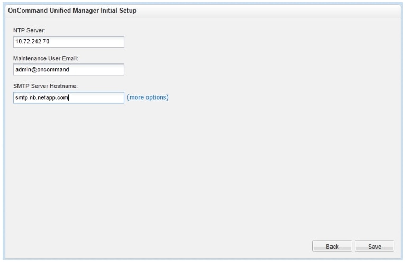Click blank area right of the email field
Image resolution: width=405 pixels, height=273 pixels.
coord(238,69)
